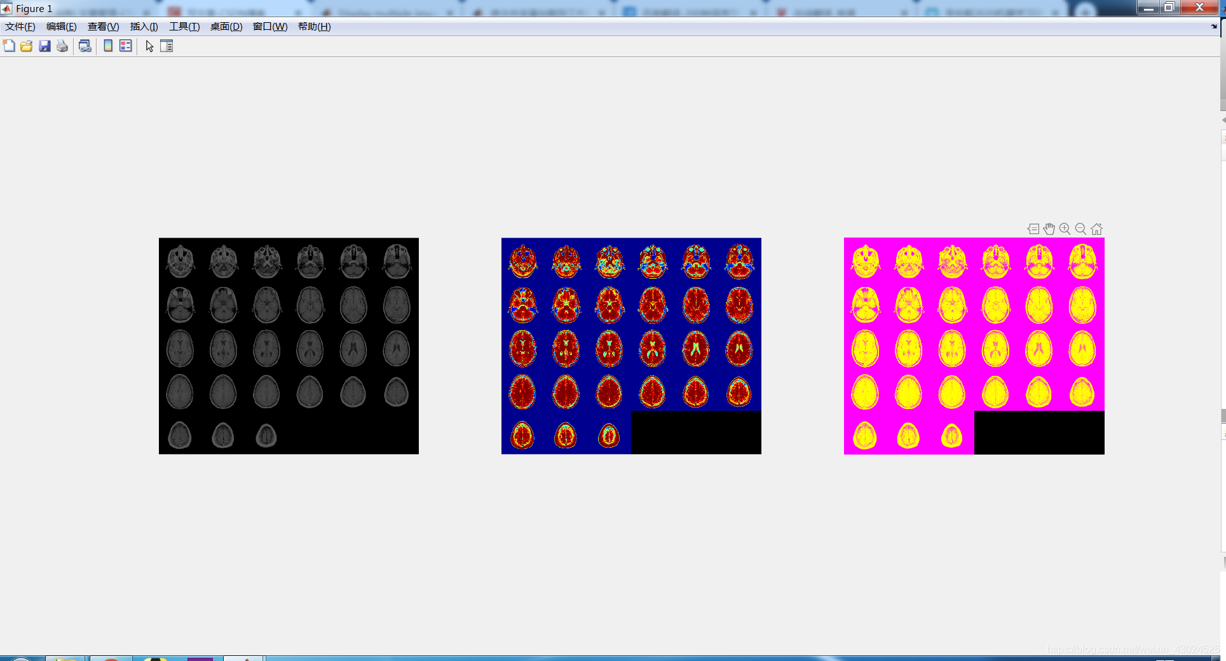Print the figure using the printer icon
1226x661 pixels.
click(62, 46)
